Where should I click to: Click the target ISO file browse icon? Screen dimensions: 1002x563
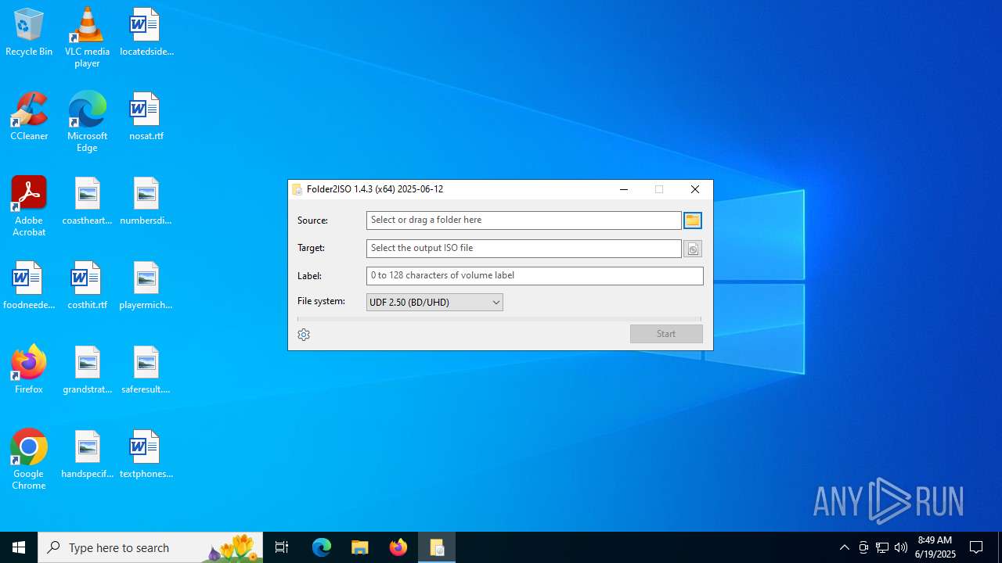[x=692, y=249]
